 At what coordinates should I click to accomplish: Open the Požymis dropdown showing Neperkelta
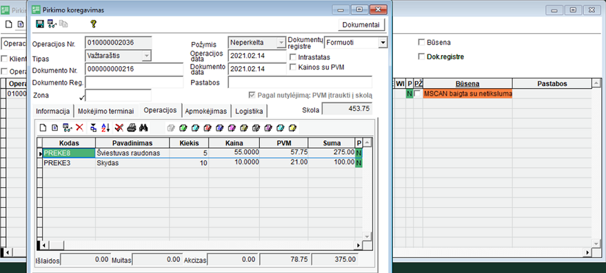click(281, 43)
